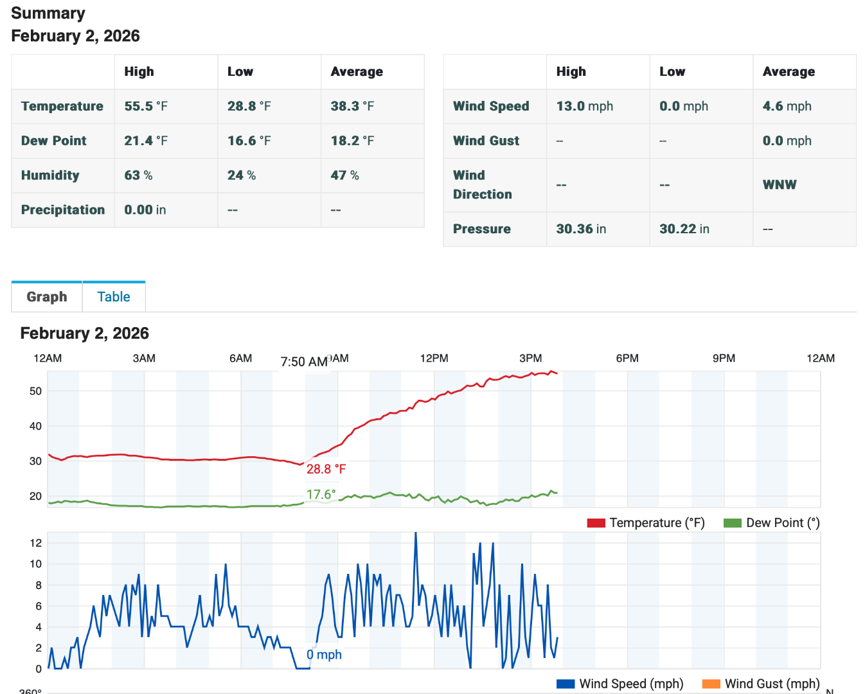Click the 28.8 °F chart tooltip value
865x694 pixels.
[x=326, y=469]
